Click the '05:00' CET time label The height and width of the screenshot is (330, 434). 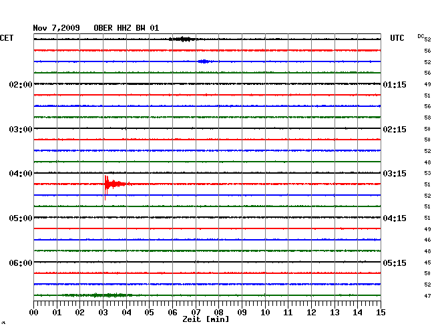21,218
